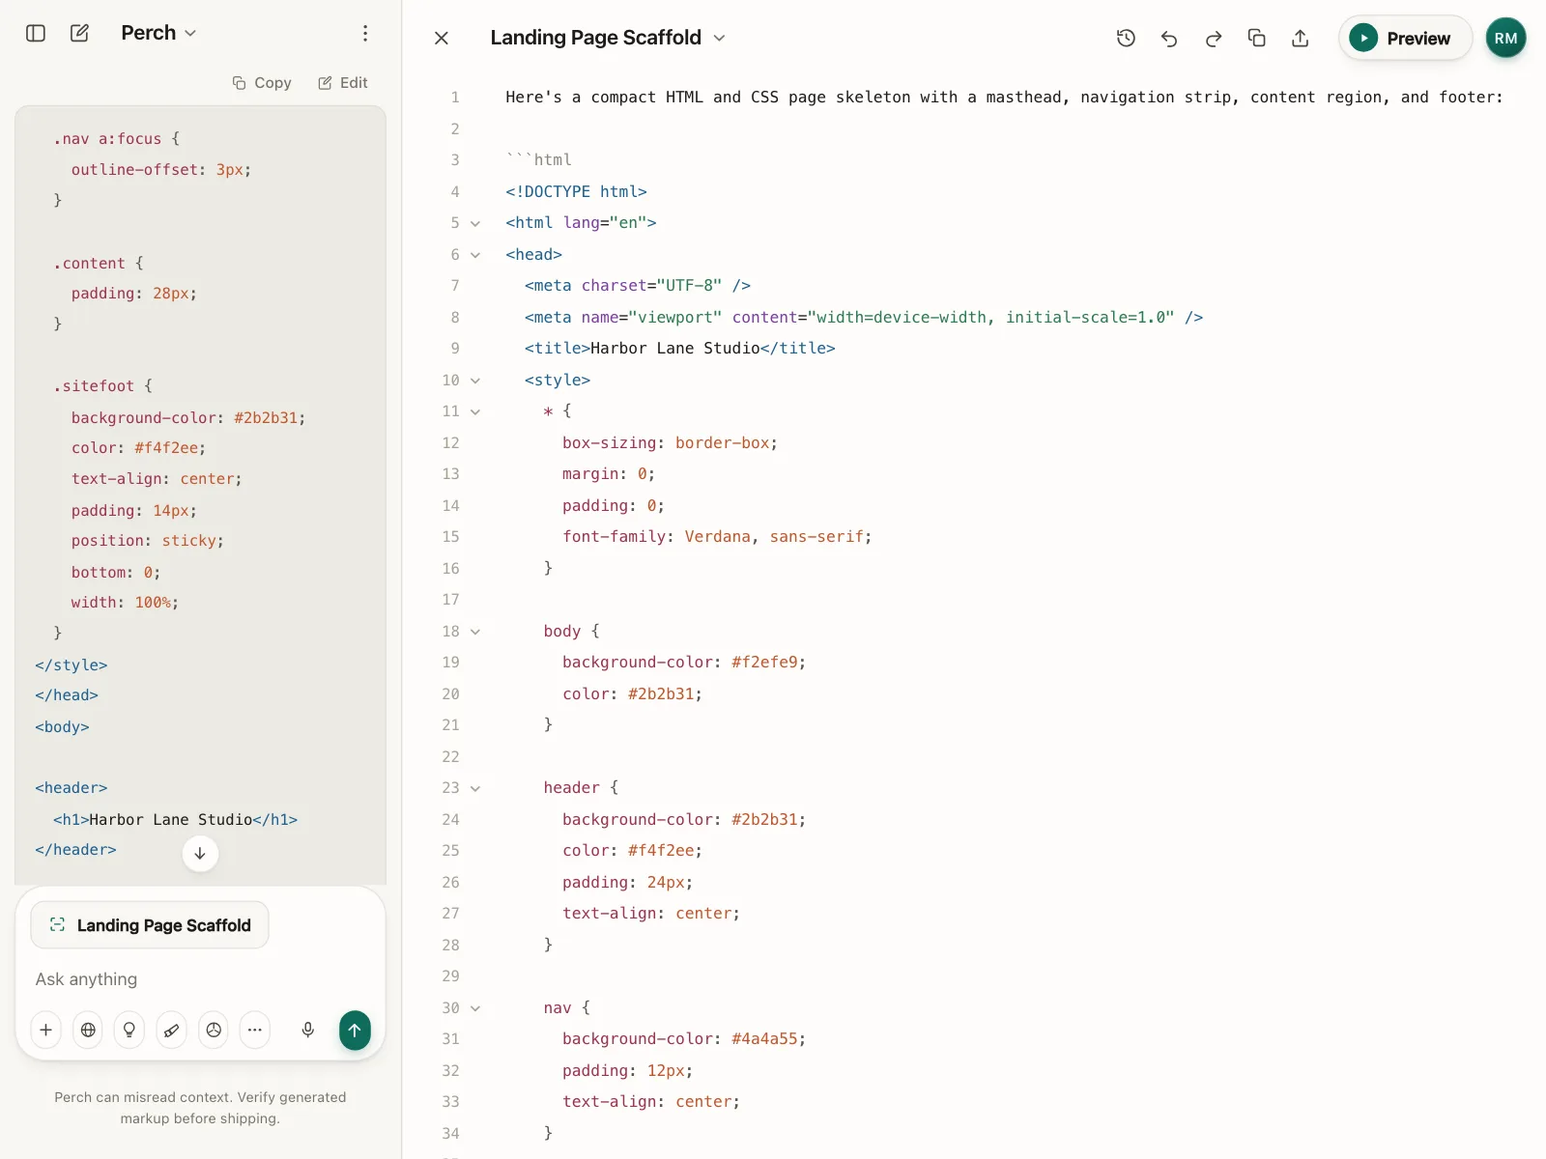The height and width of the screenshot is (1159, 1546).
Task: Jump to bottom with down-arrow button
Action: [200, 853]
